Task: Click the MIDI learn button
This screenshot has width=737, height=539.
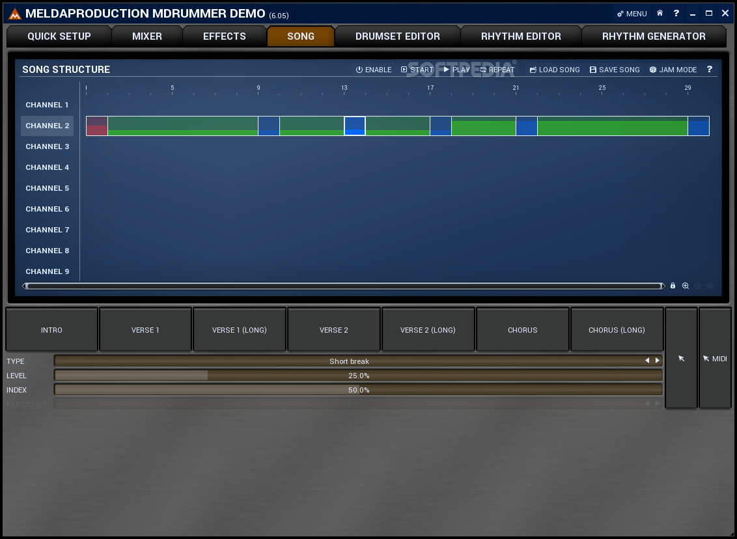Action: [x=715, y=358]
